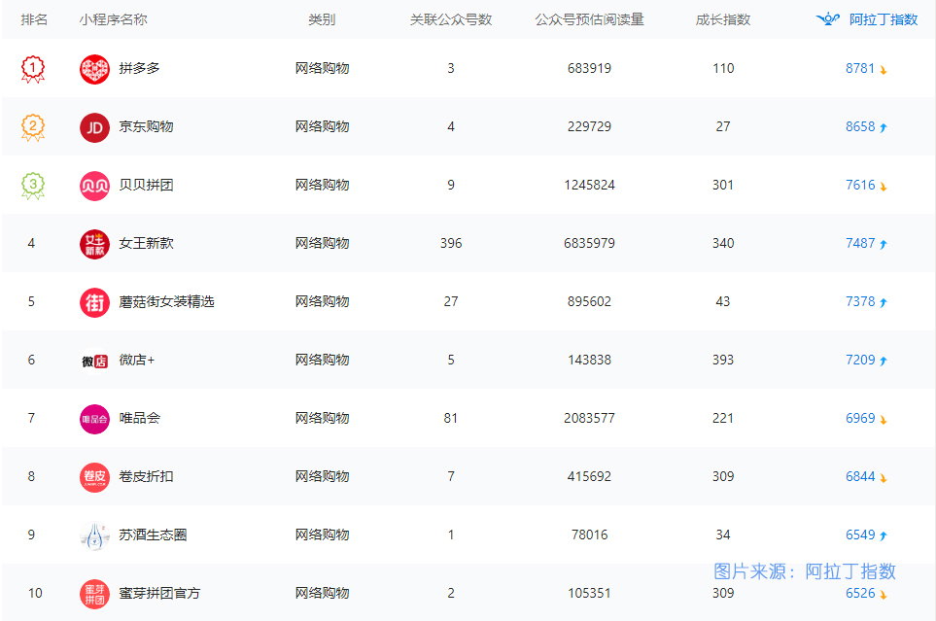Click the 6844 index value
The height and width of the screenshot is (621, 936).
[860, 476]
